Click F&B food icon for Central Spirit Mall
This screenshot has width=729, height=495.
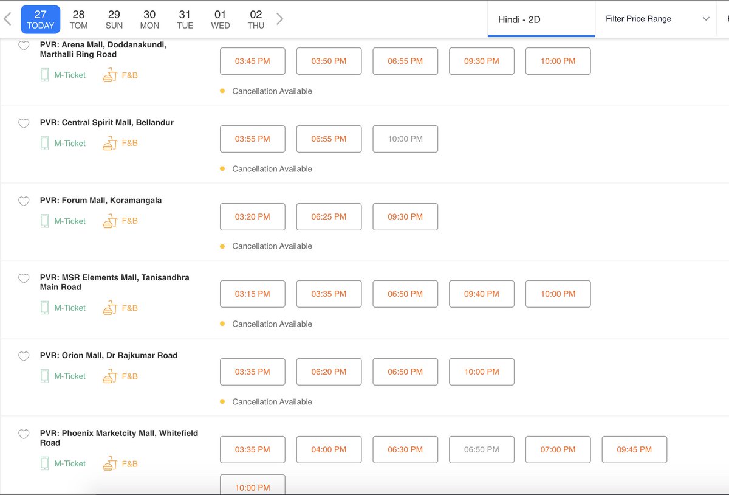click(x=109, y=144)
